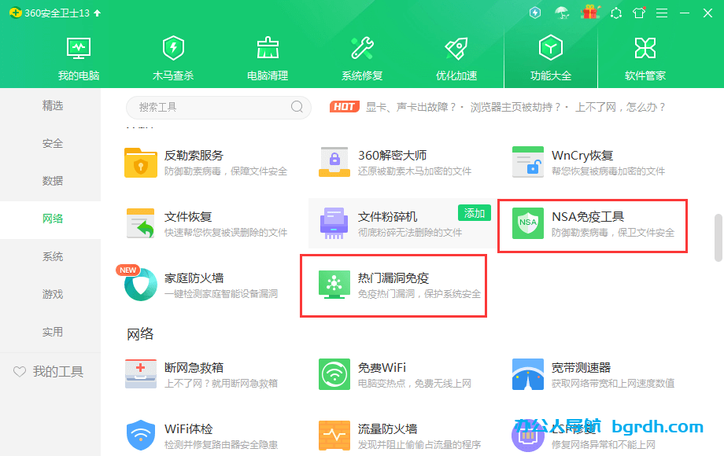Launch 电脑清理 cleanup
724x456 pixels.
pyautogui.click(x=267, y=57)
